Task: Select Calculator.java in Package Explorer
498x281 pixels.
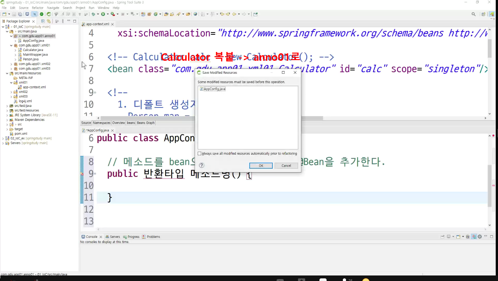Action: tap(33, 50)
